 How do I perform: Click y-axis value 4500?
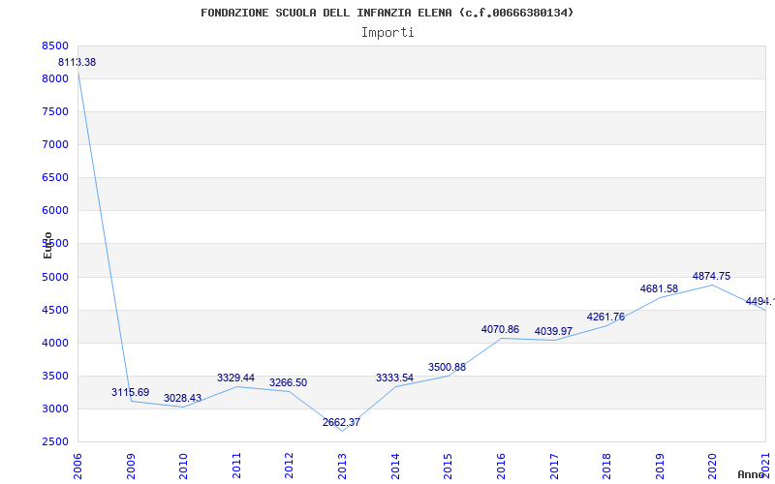[x=53, y=310]
